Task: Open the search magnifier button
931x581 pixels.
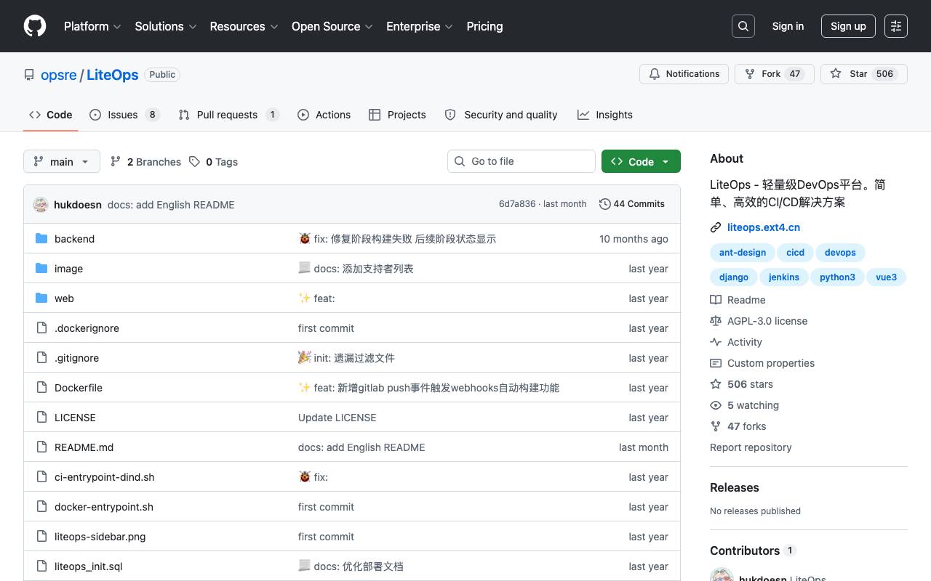Action: [743, 26]
